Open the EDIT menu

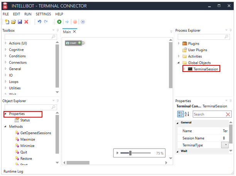(17, 14)
